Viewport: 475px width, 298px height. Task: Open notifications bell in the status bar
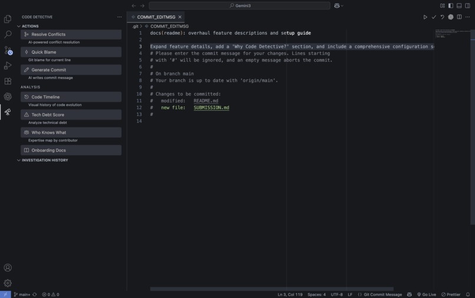click(x=468, y=294)
